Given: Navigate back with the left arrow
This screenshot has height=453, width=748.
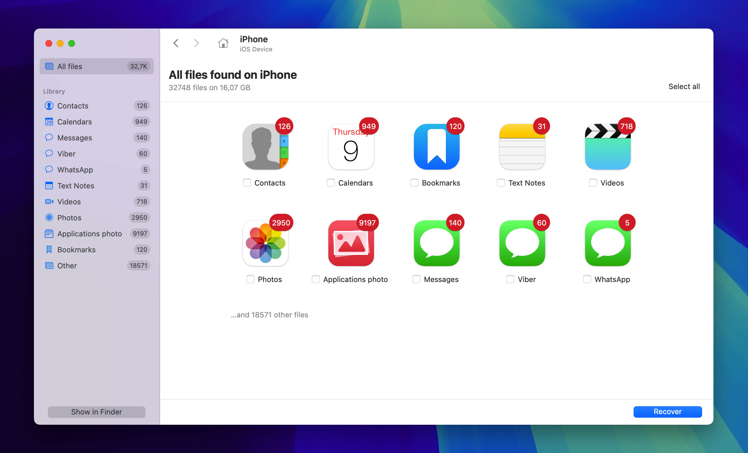Looking at the screenshot, I should click(x=176, y=43).
